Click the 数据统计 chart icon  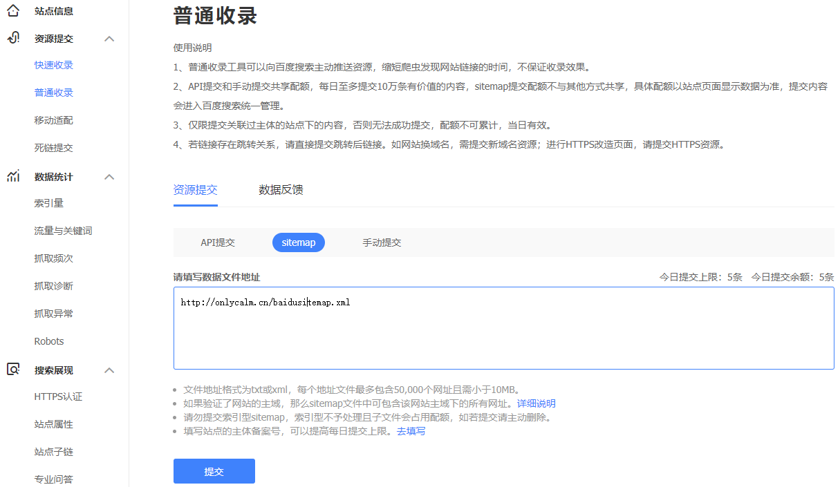click(13, 177)
